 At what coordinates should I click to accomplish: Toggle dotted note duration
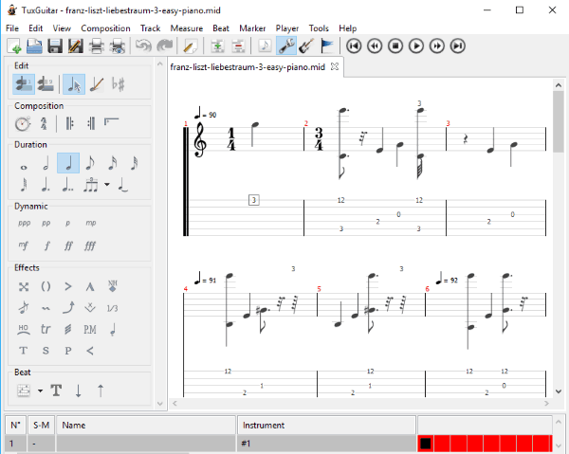pos(46,185)
